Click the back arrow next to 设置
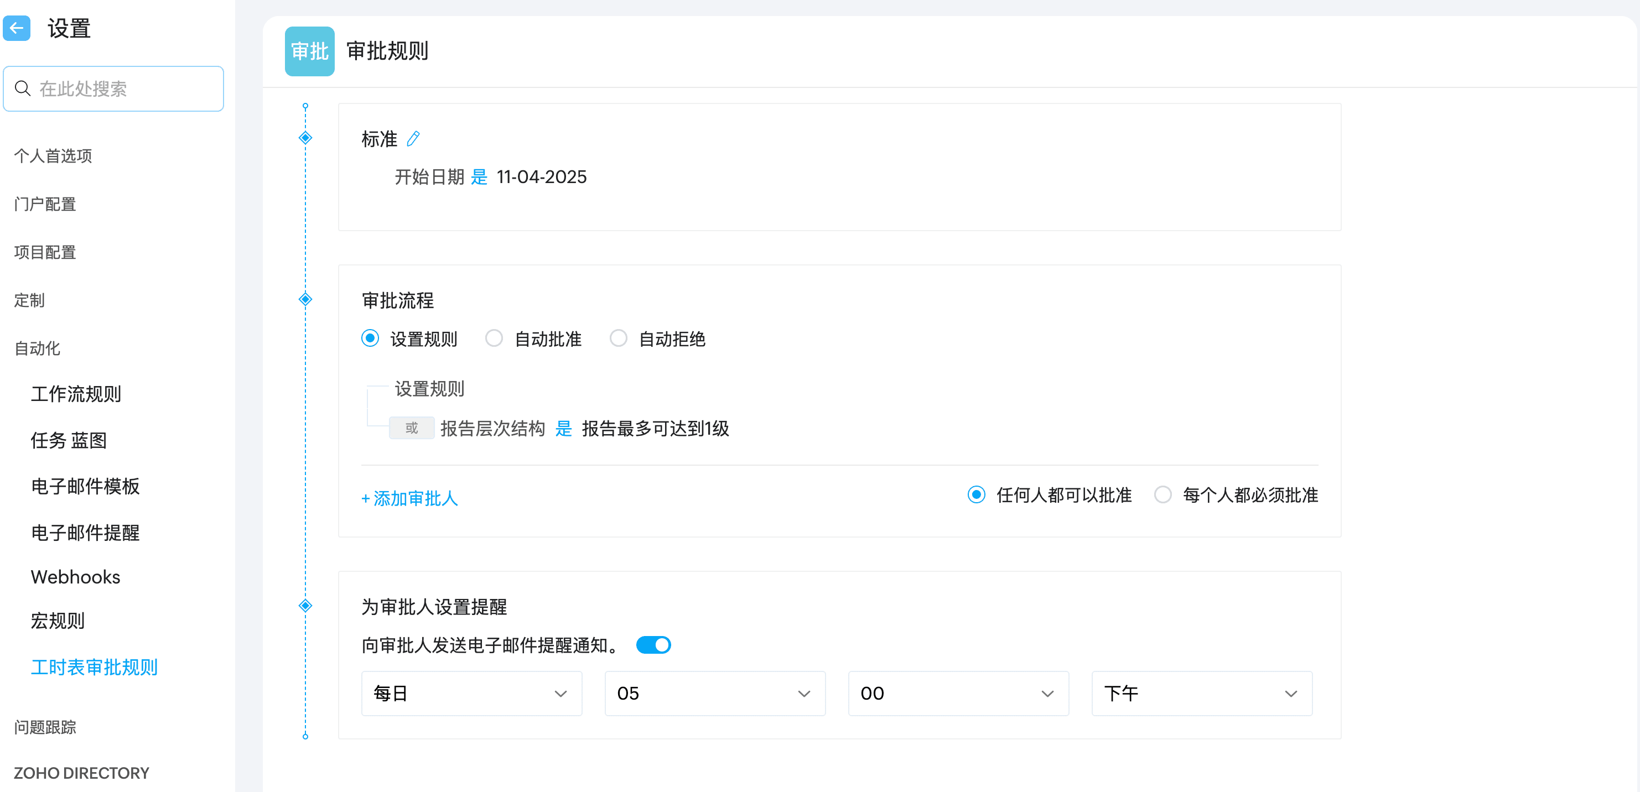This screenshot has height=792, width=1640. point(17,28)
